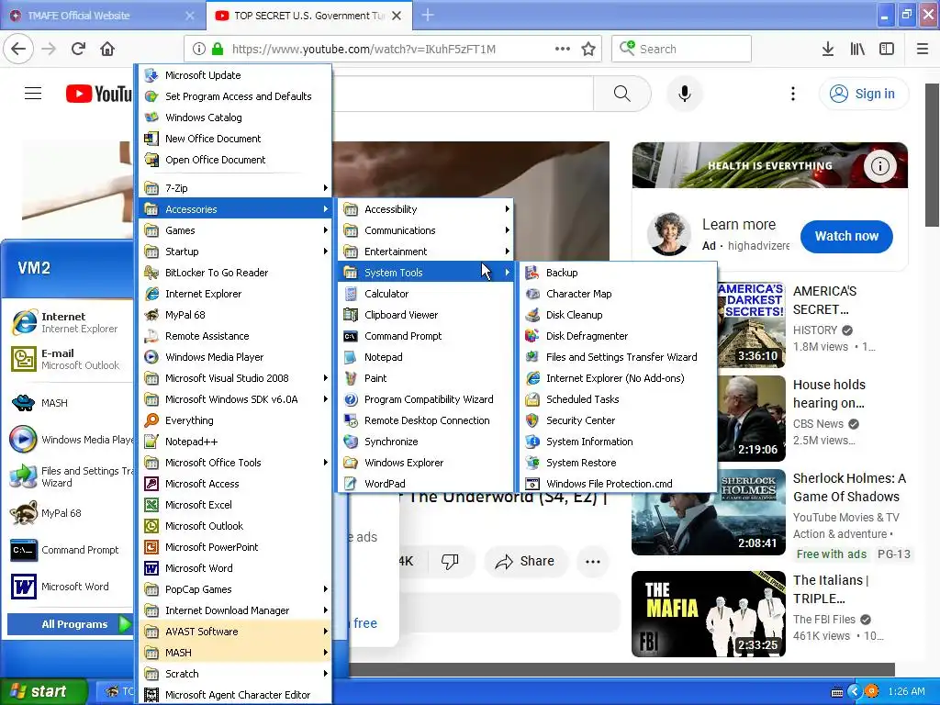Launch Character Map
Screen dimensions: 940x705
pos(618,294)
